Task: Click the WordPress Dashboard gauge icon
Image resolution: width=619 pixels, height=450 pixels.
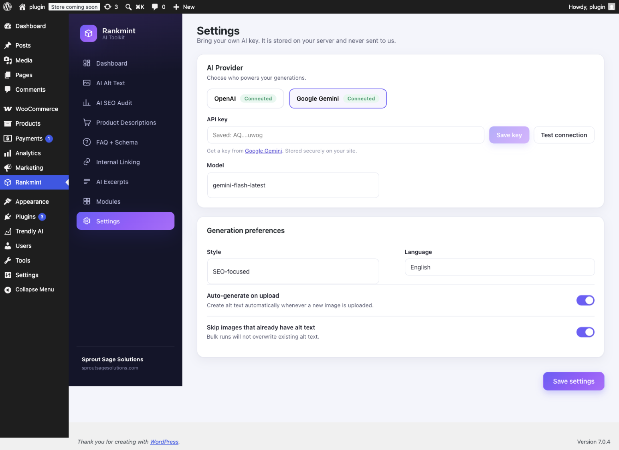Action: coord(8,26)
